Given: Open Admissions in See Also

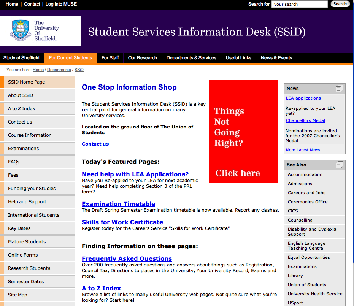Looking at the screenshot, I should tap(315, 184).
